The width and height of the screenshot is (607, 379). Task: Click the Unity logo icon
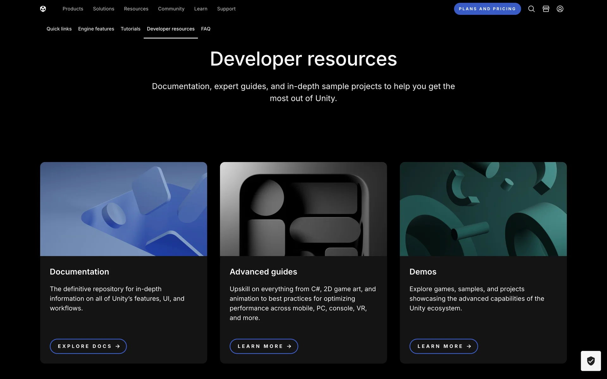43,9
